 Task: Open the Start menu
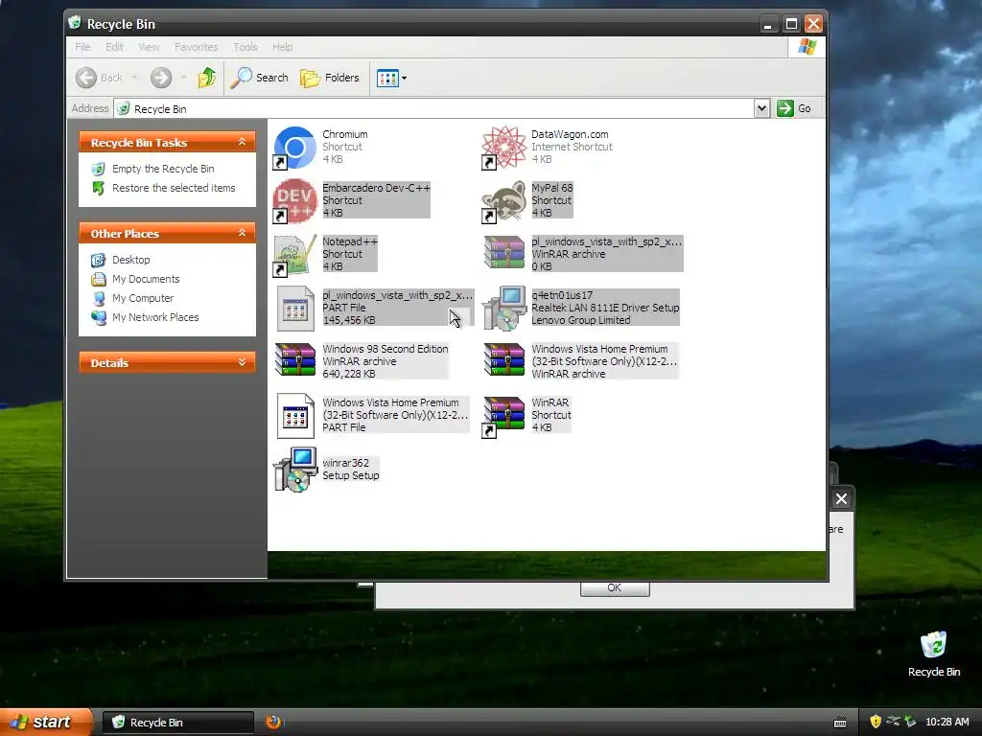click(x=45, y=722)
